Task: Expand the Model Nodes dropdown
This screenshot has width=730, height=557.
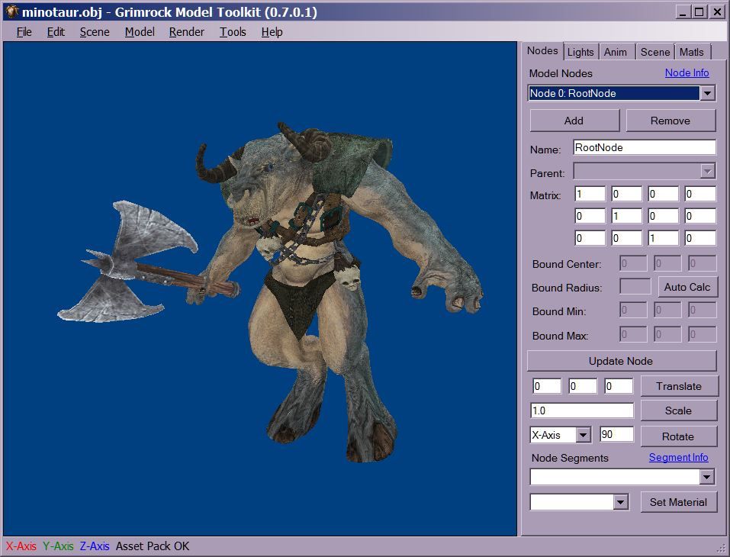Action: pyautogui.click(x=707, y=93)
